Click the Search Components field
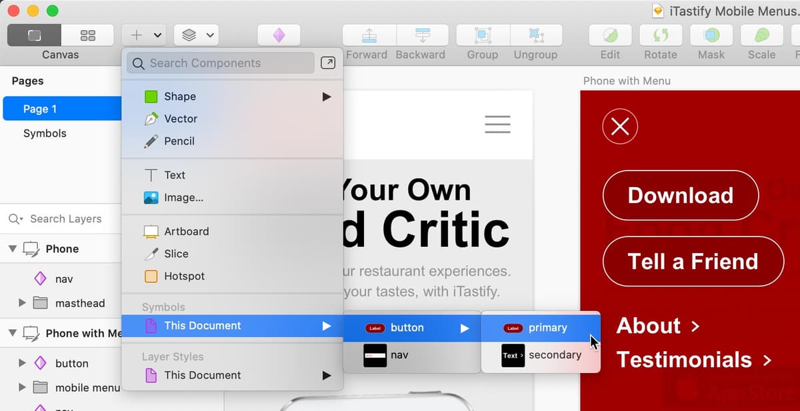Viewport: 800px width, 411px height. coord(221,63)
